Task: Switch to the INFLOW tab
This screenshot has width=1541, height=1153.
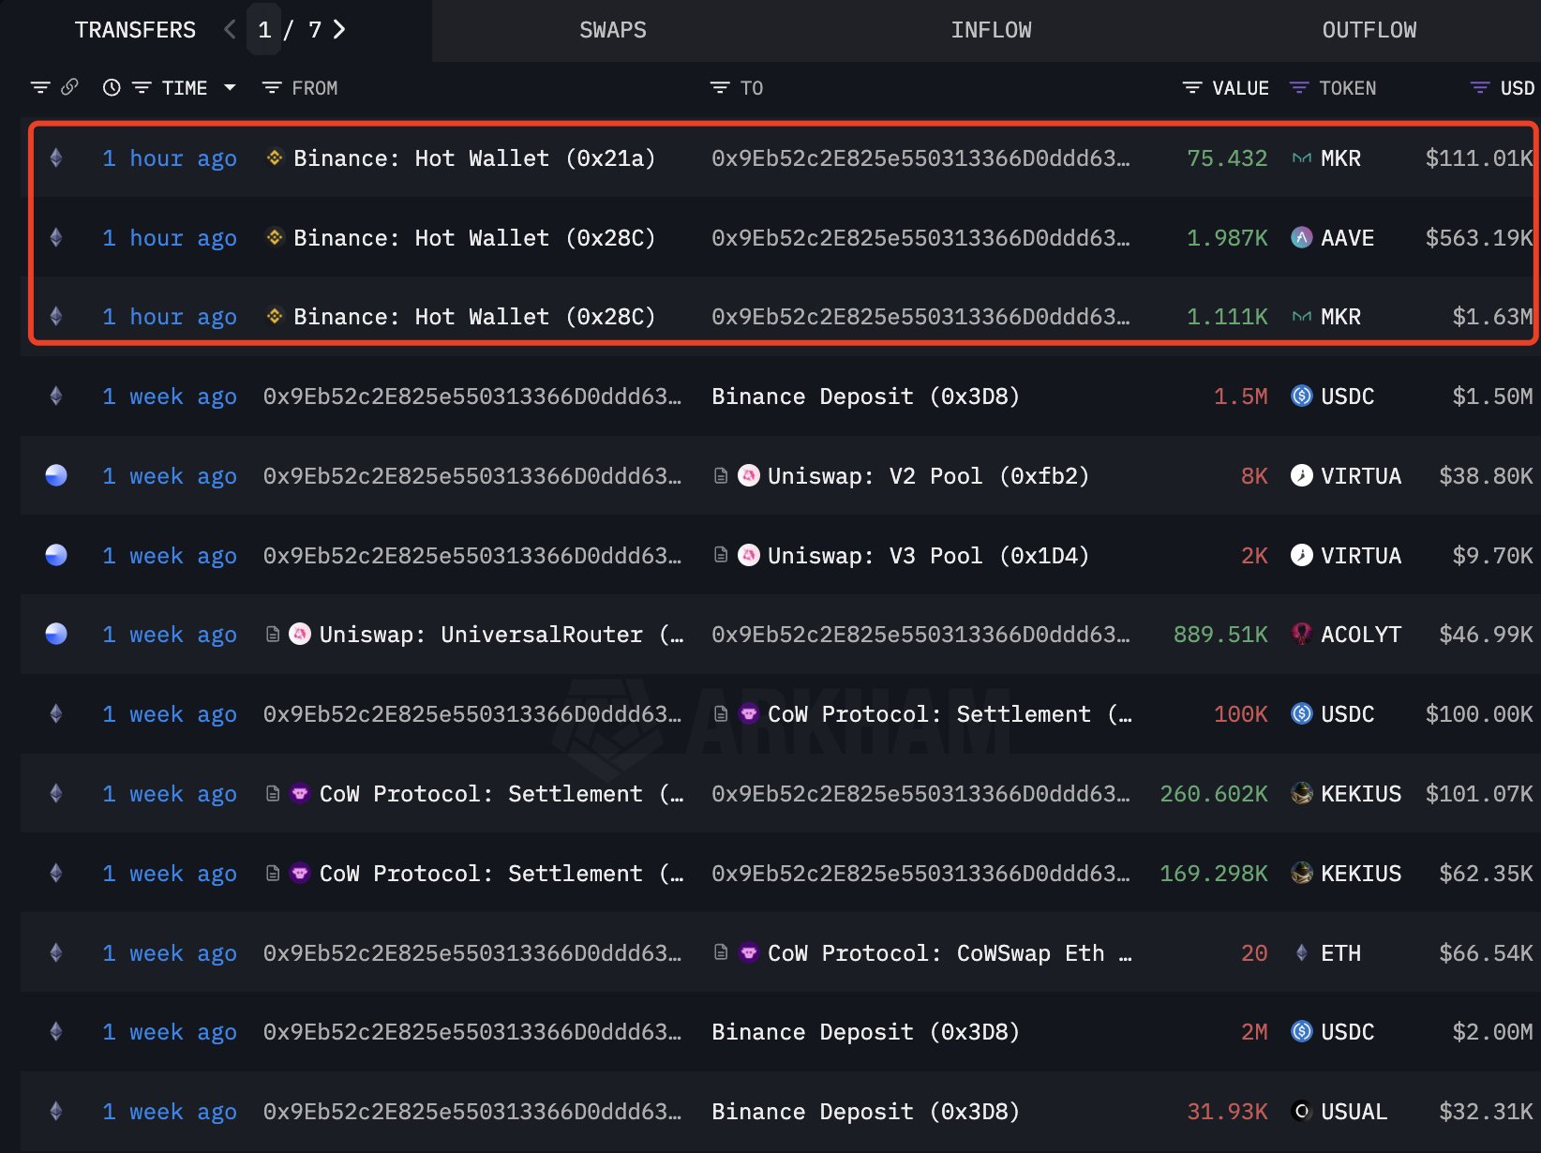Action: pos(991,30)
